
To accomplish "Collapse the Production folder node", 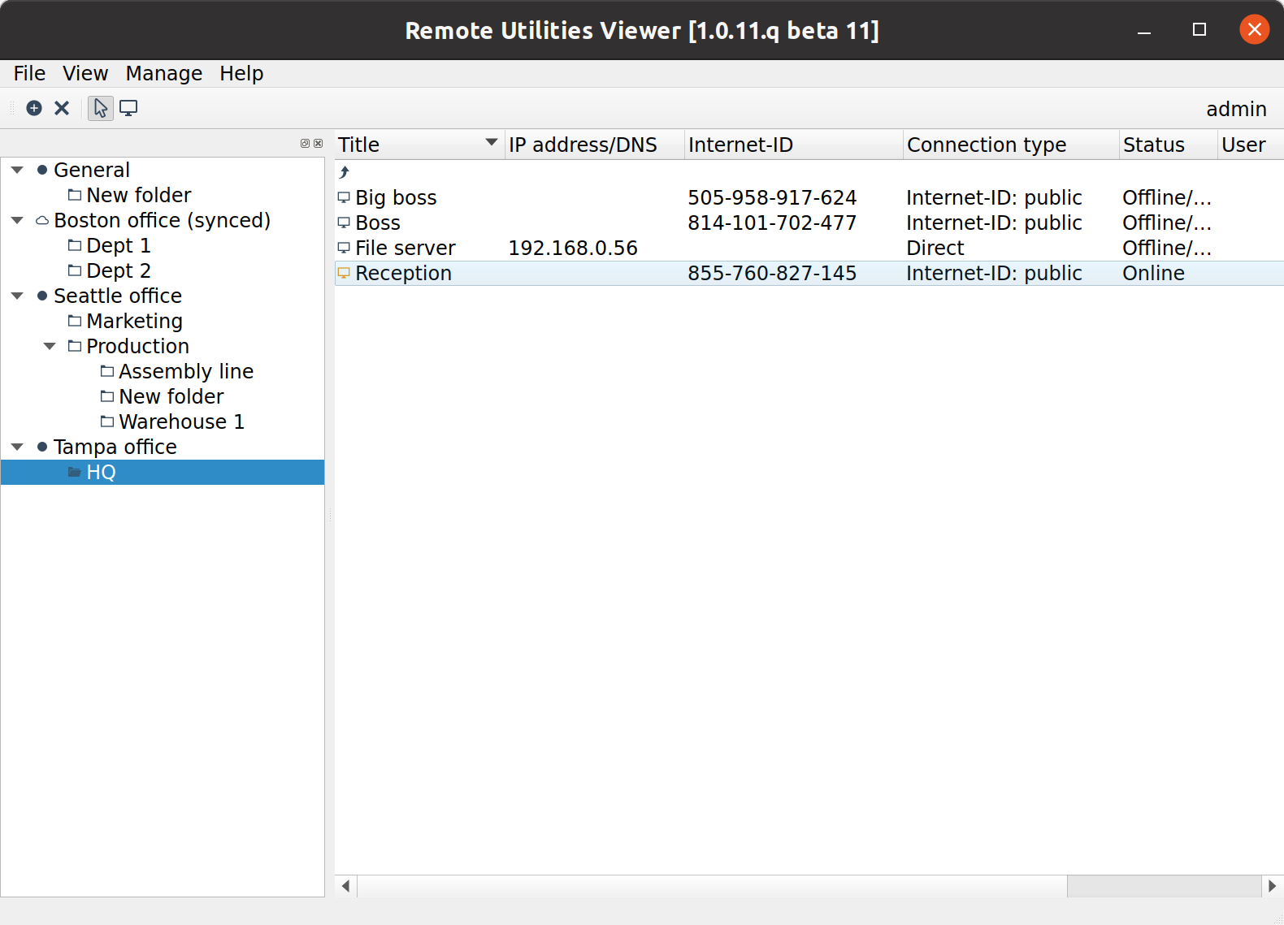I will point(50,347).
